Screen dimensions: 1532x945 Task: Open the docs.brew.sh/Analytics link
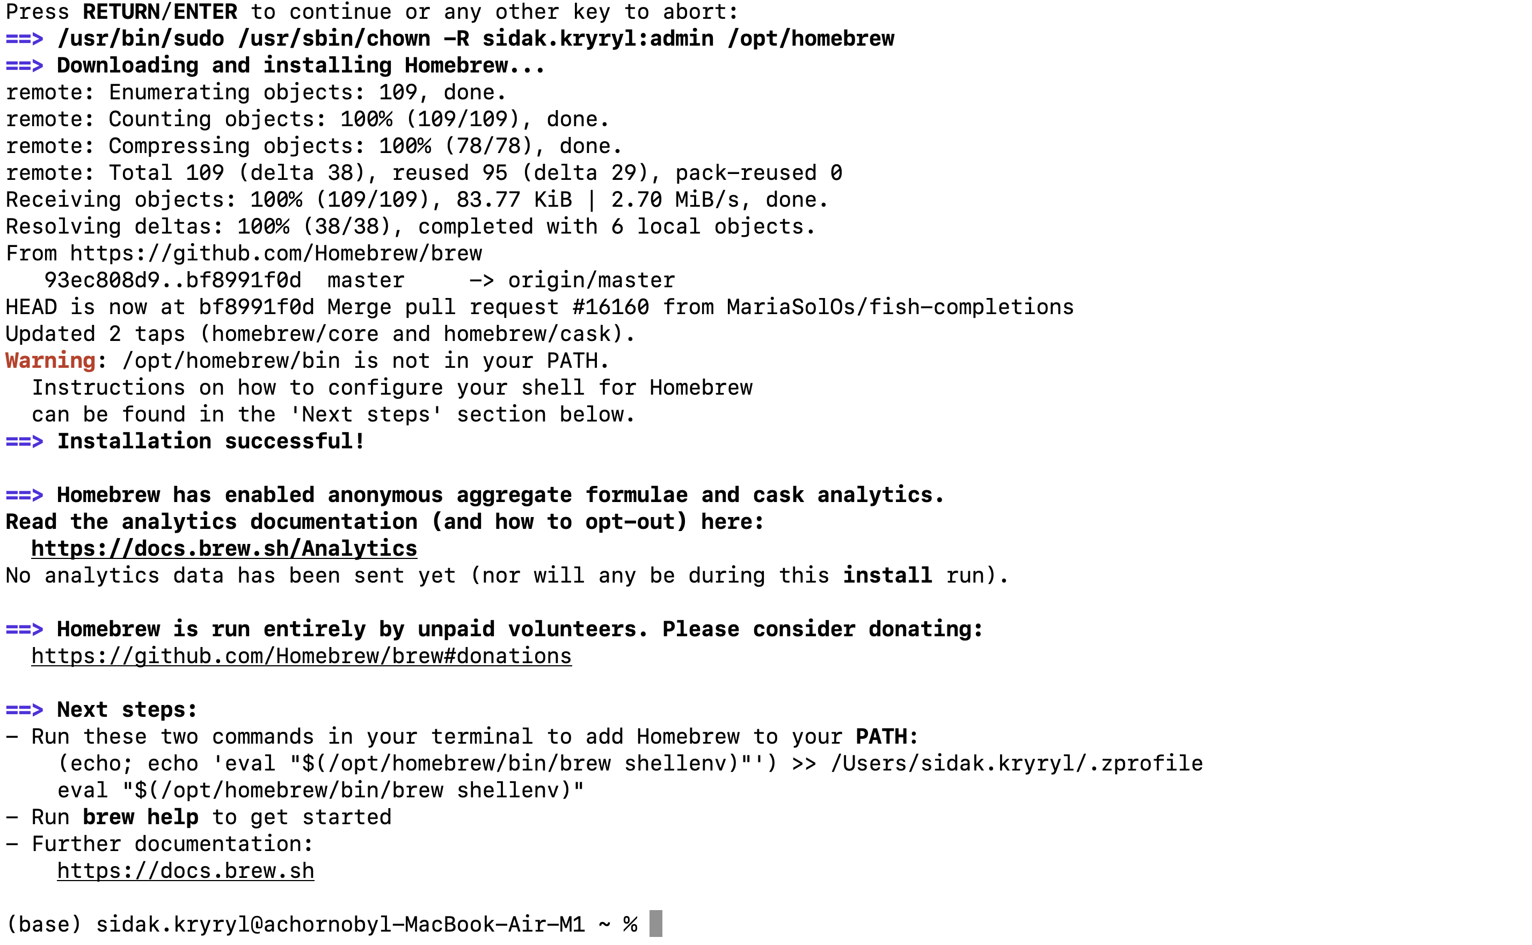click(224, 549)
